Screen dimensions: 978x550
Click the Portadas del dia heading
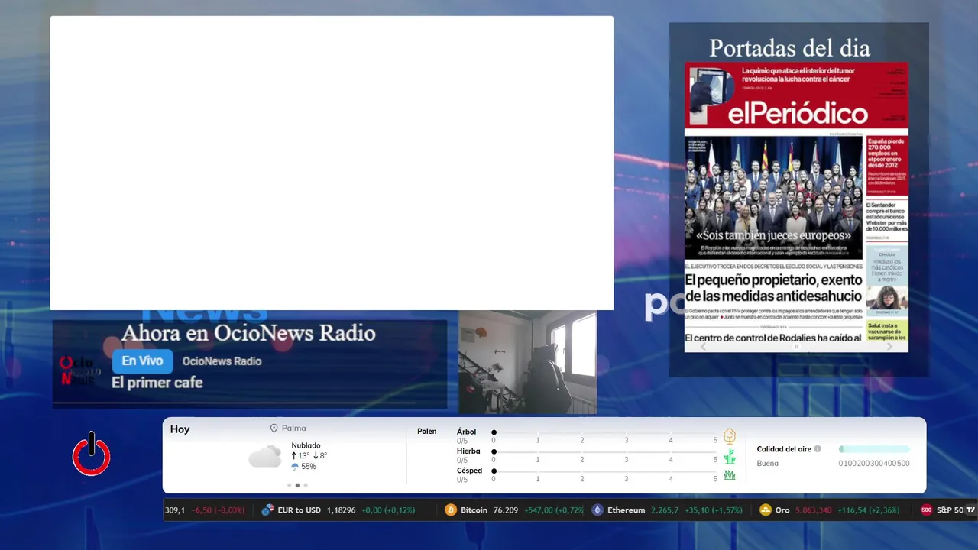point(789,48)
